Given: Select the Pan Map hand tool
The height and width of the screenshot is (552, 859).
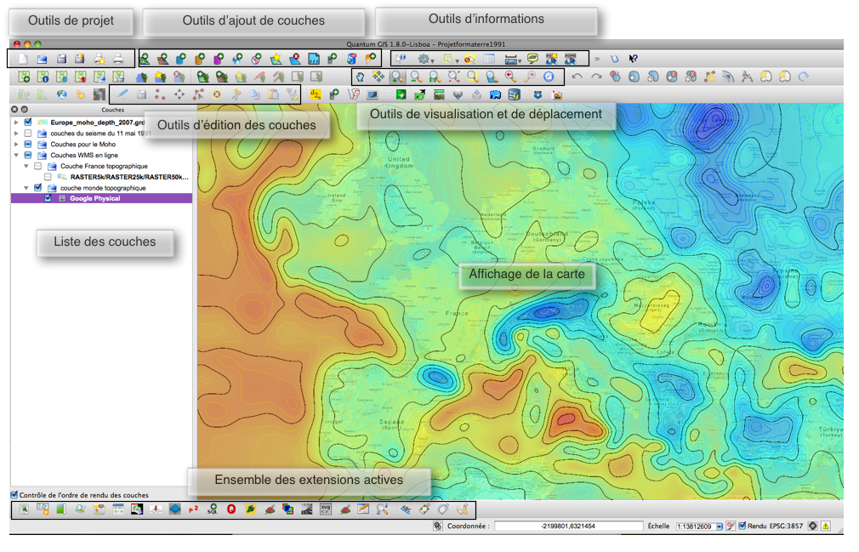Looking at the screenshot, I should pos(360,77).
